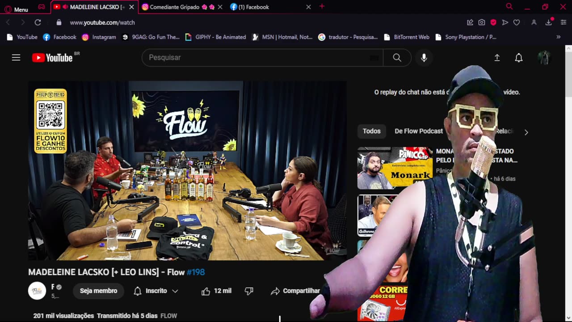Open the GIPHY - Be Animated bookmark
572x322 pixels.
click(x=215, y=37)
